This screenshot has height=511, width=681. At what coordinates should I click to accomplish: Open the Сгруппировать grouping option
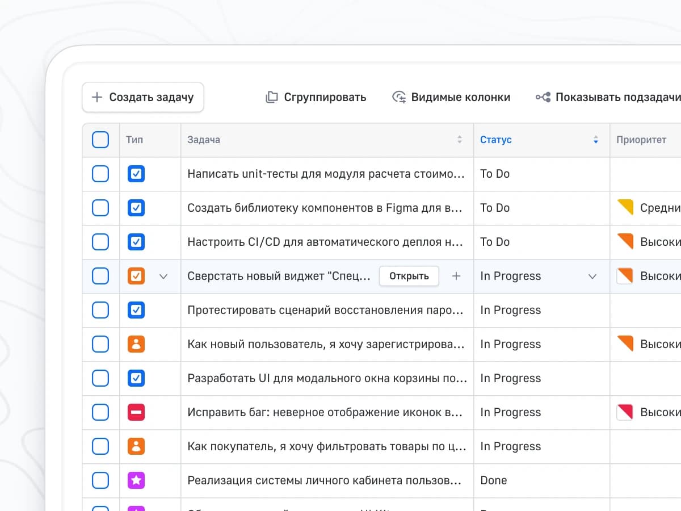316,97
